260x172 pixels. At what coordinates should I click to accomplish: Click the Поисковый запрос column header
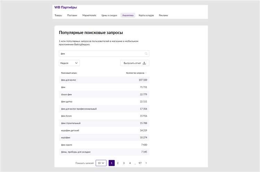tap(69, 73)
